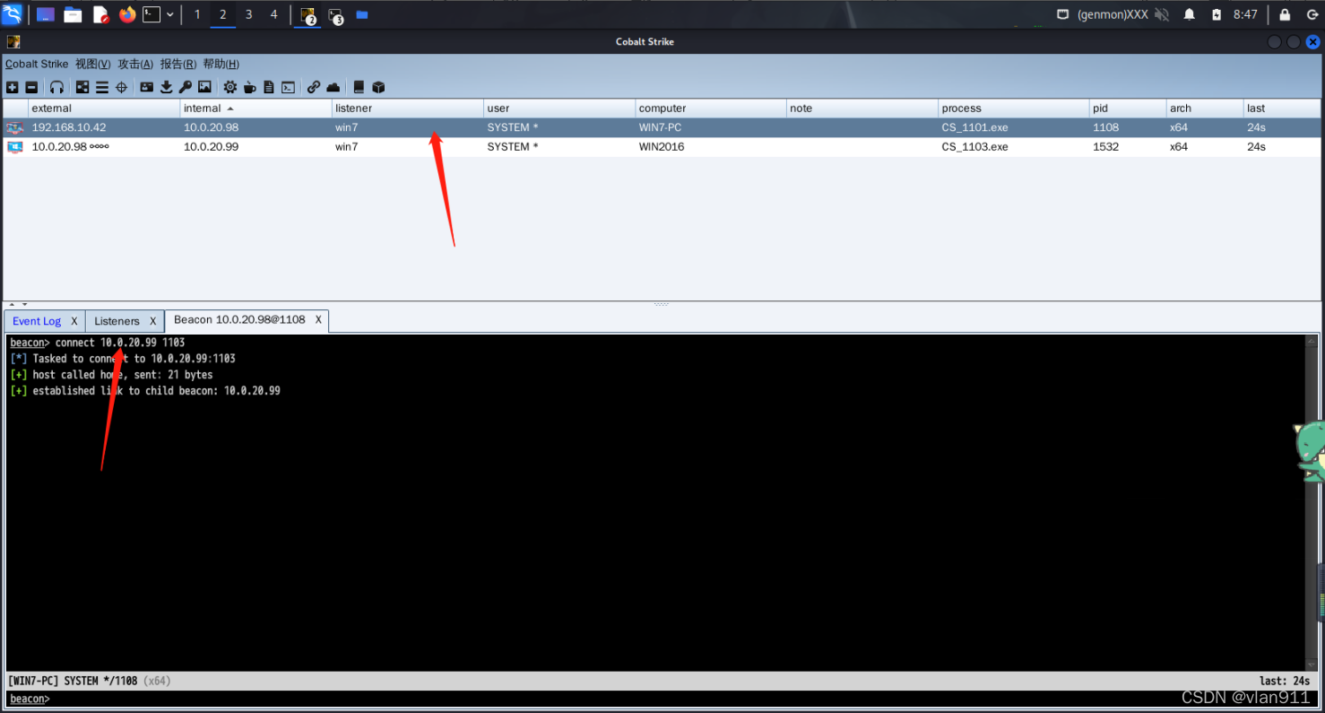Click the beacon console vertical scrollbar
The image size is (1325, 713).
pyautogui.click(x=1312, y=502)
